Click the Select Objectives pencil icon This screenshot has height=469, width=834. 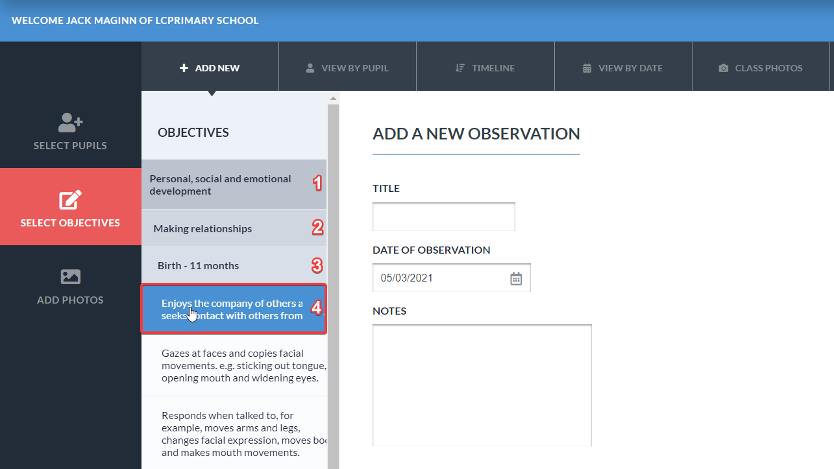(71, 200)
